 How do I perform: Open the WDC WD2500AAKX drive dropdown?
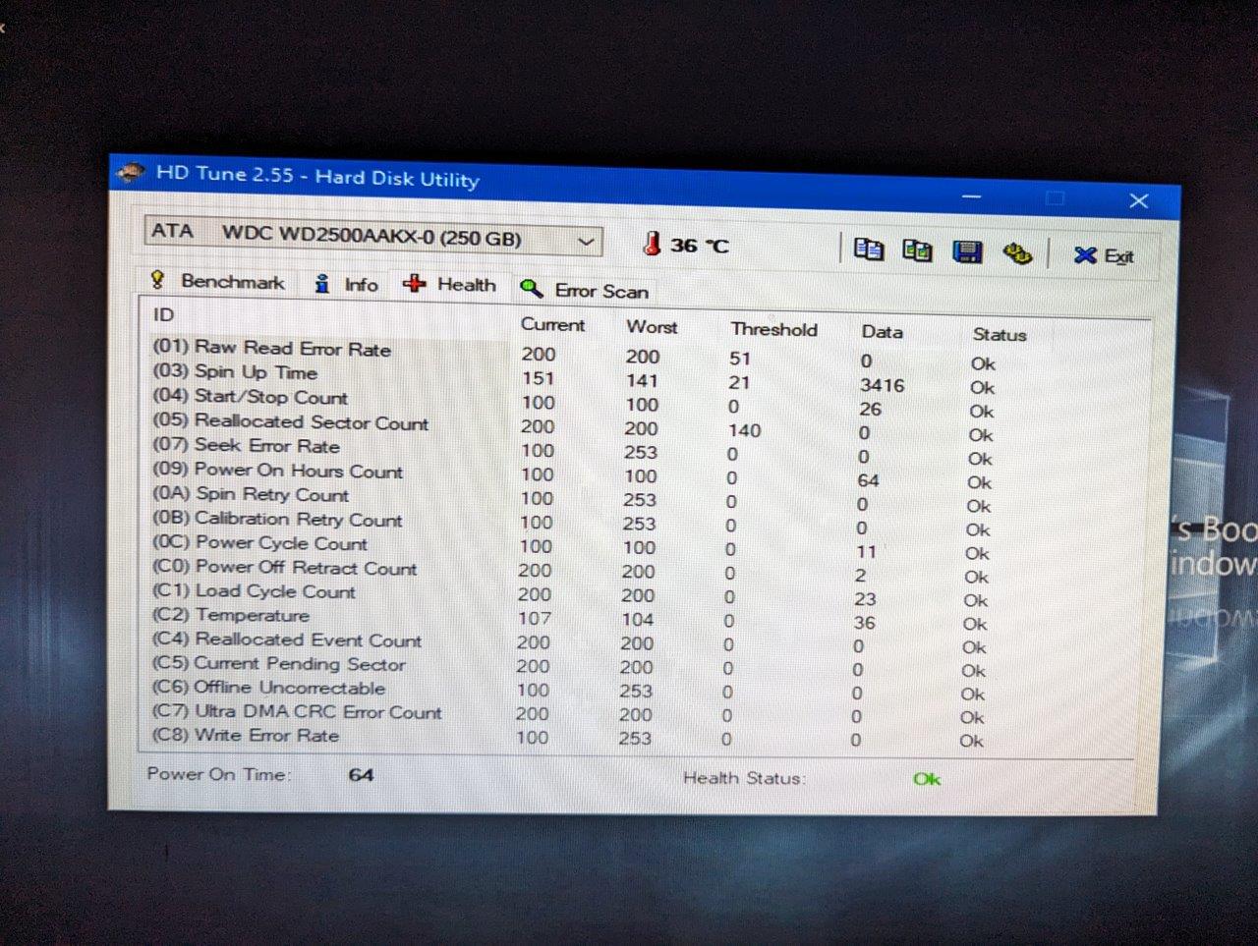pos(372,237)
